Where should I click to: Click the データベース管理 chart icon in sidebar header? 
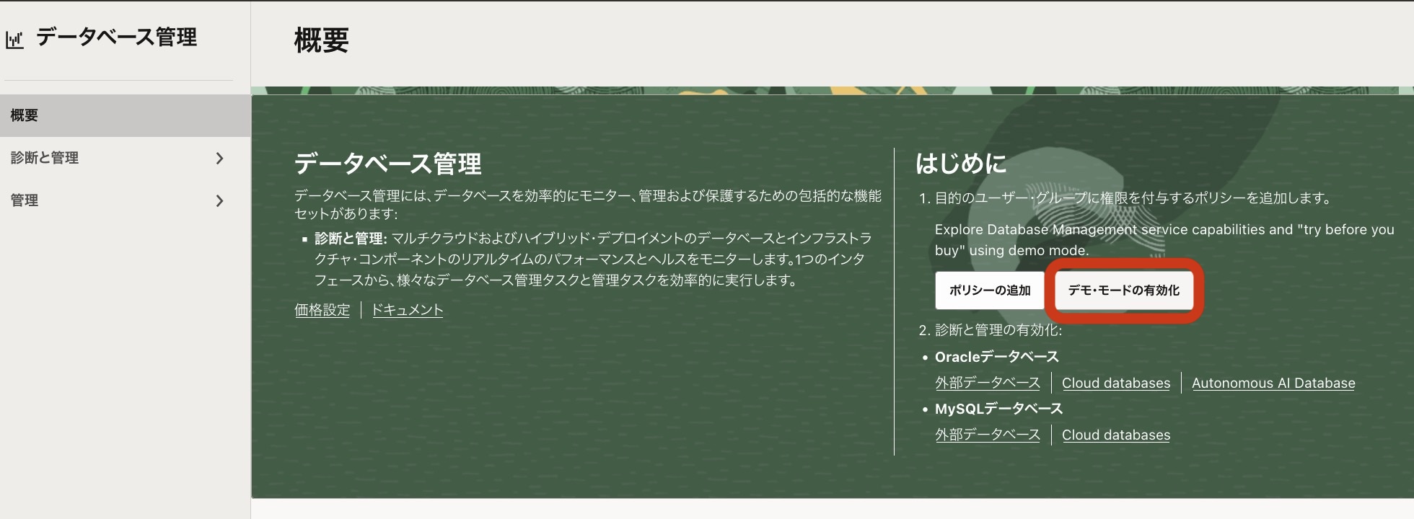14,40
